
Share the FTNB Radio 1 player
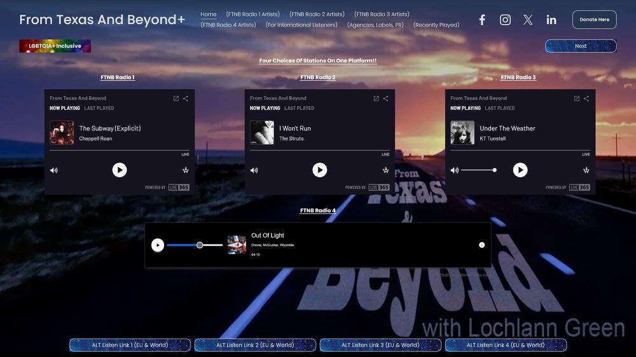pyautogui.click(x=185, y=98)
